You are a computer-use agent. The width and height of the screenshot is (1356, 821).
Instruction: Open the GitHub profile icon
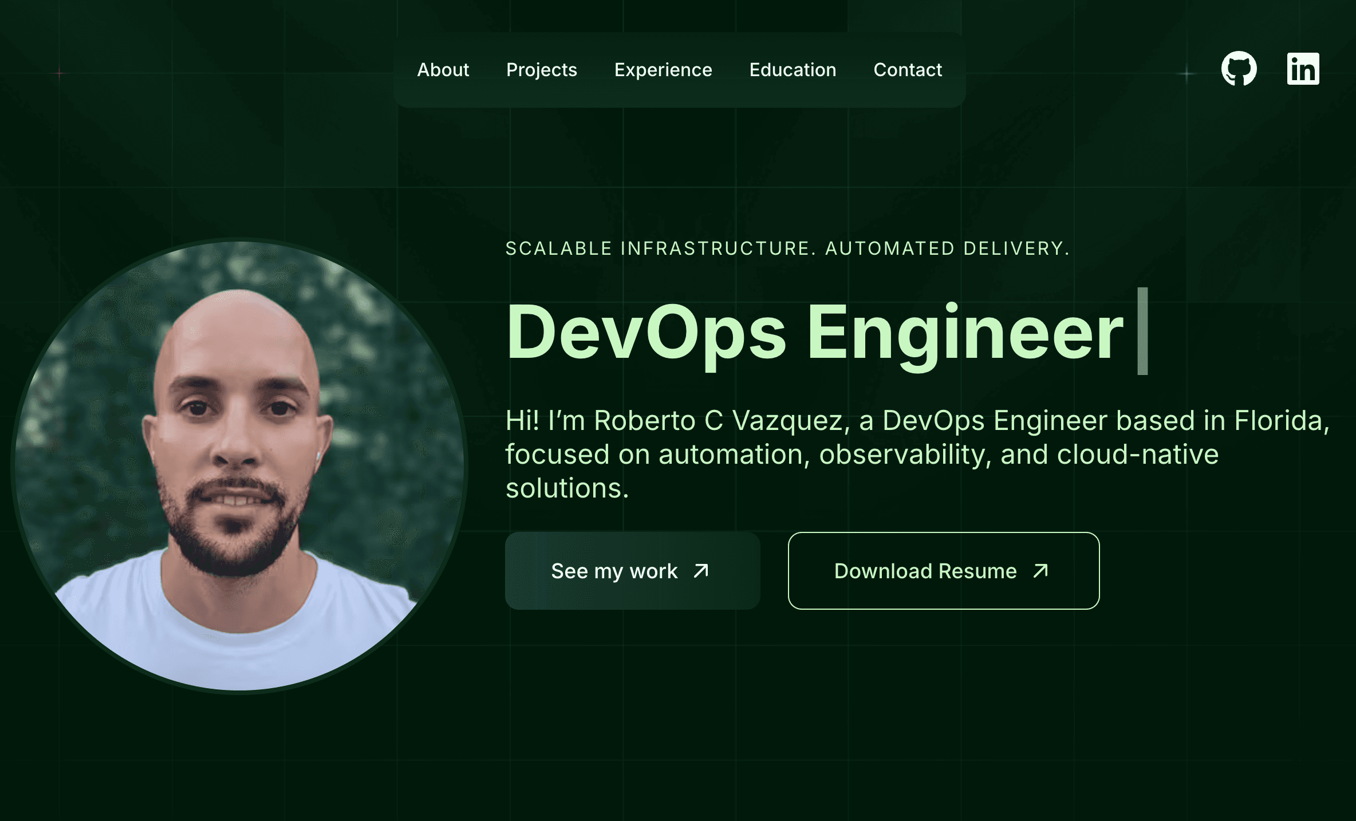pos(1239,69)
